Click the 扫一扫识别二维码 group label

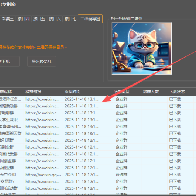pos(127,18)
